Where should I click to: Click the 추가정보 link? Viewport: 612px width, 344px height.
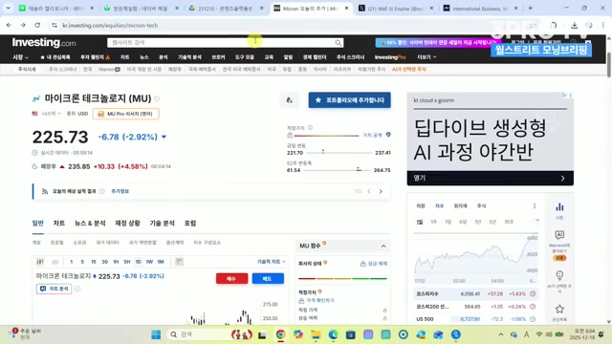point(120,191)
